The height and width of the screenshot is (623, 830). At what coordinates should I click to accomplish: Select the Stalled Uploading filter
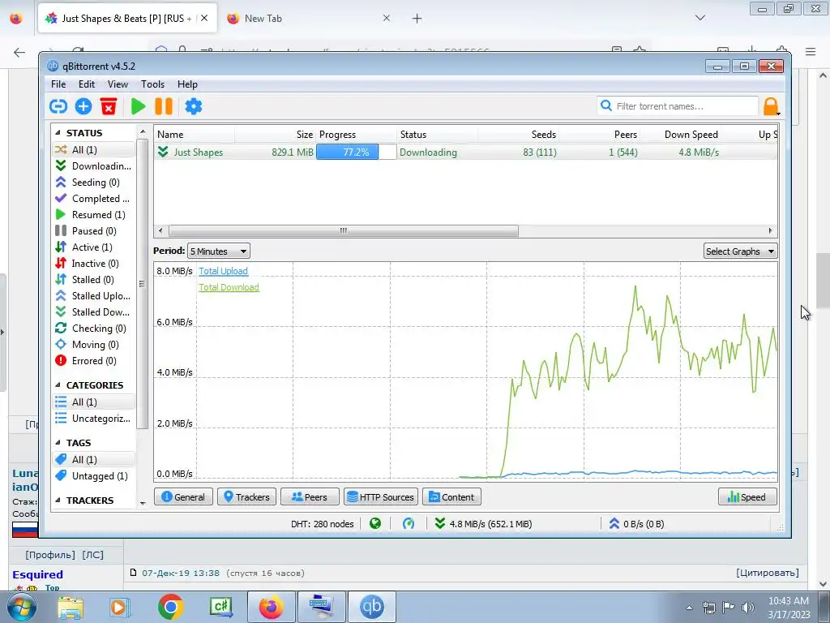(94, 295)
